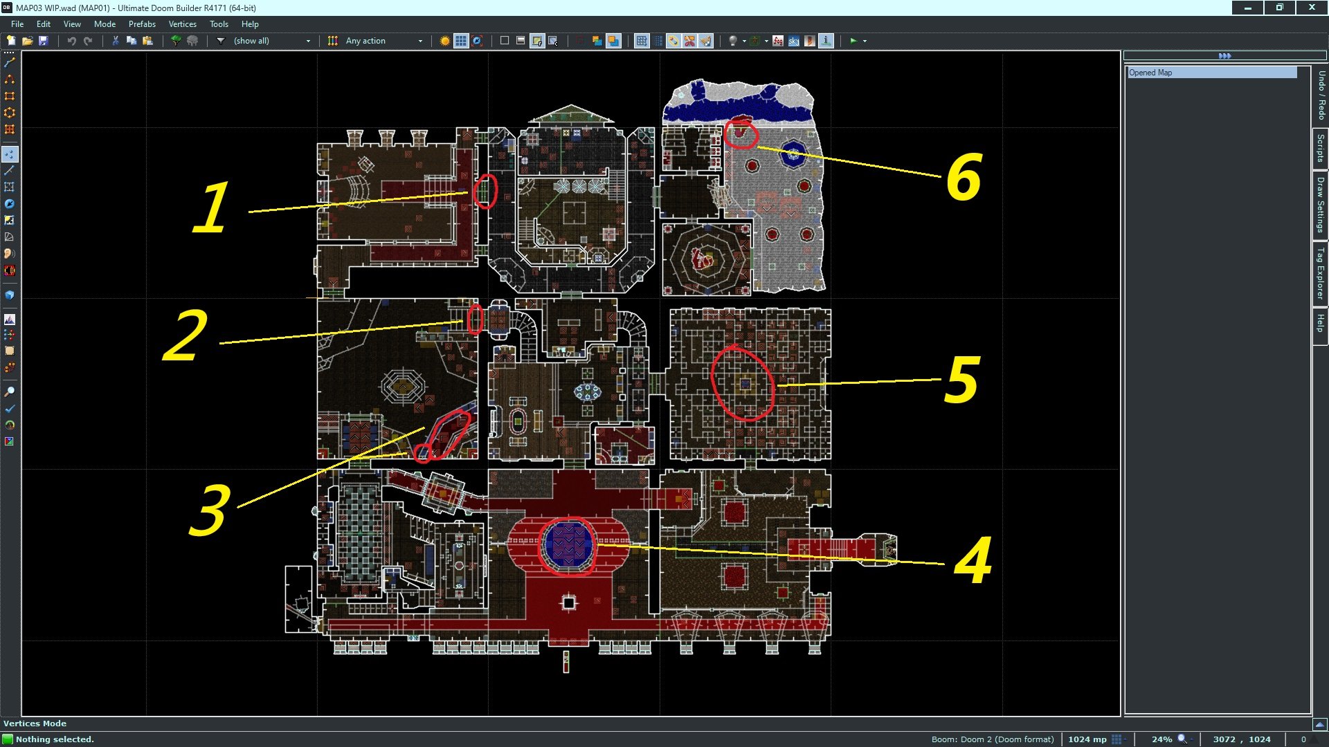This screenshot has height=747, width=1329.
Task: Open the Undo / Redo side tab
Action: [1321, 96]
